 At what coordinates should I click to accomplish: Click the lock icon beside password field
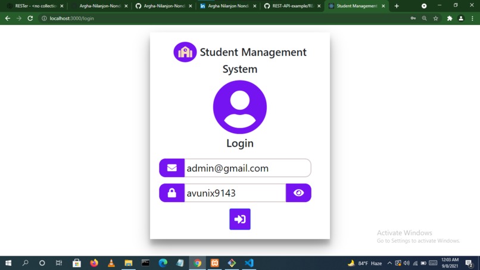(x=172, y=193)
